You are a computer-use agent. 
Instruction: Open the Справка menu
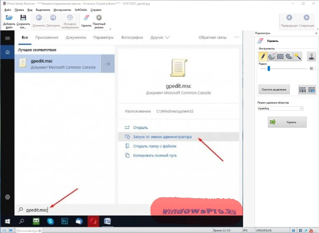pos(96,10)
